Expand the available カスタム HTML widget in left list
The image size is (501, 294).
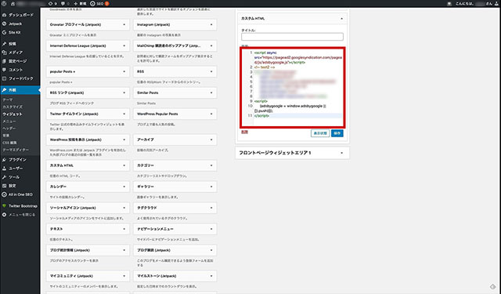coord(124,165)
